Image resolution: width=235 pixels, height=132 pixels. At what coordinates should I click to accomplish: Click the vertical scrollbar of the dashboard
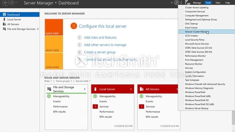point(234,118)
